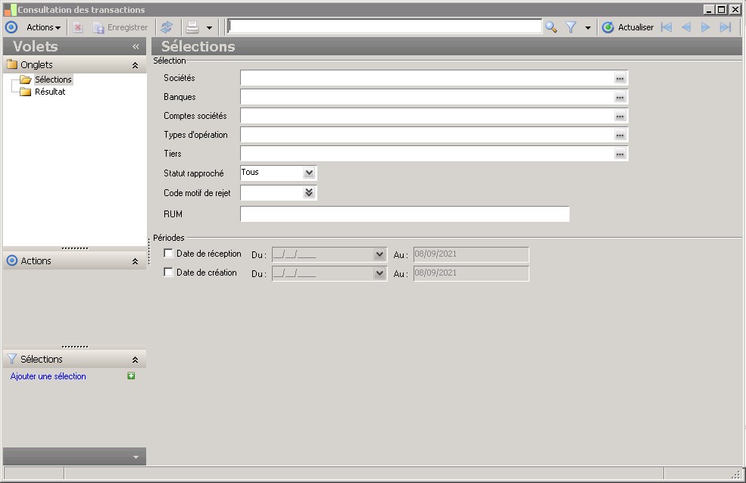
Task: Select Résultat in the Onglets tree
Action: (x=50, y=92)
